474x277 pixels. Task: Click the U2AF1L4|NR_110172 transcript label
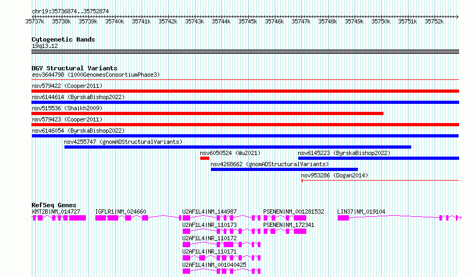coord(209,238)
